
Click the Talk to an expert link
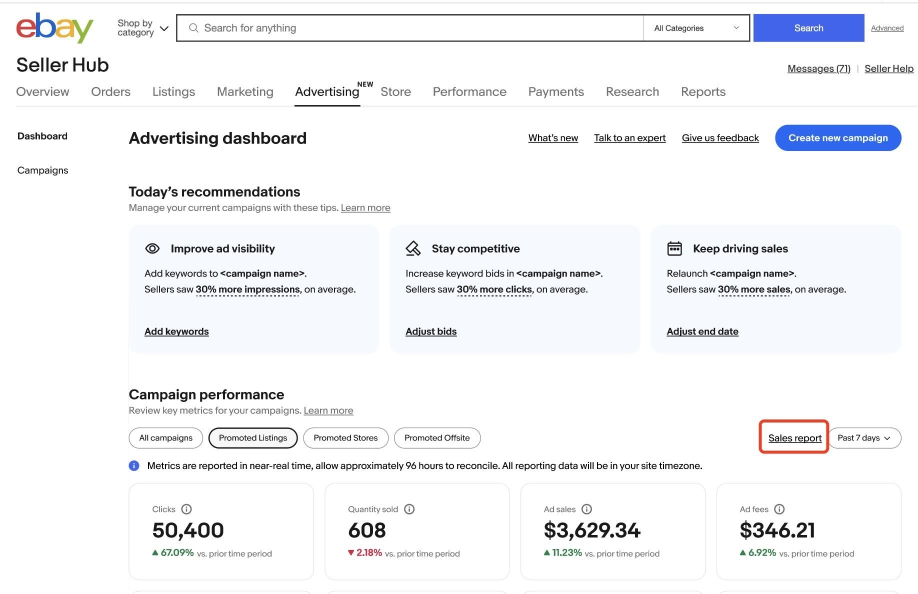coord(629,138)
